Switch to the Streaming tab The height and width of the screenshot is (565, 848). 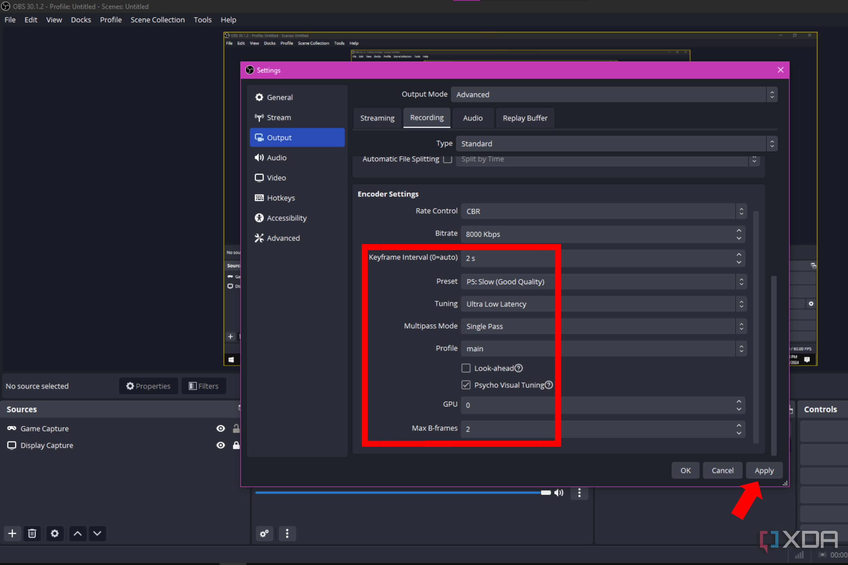point(377,118)
